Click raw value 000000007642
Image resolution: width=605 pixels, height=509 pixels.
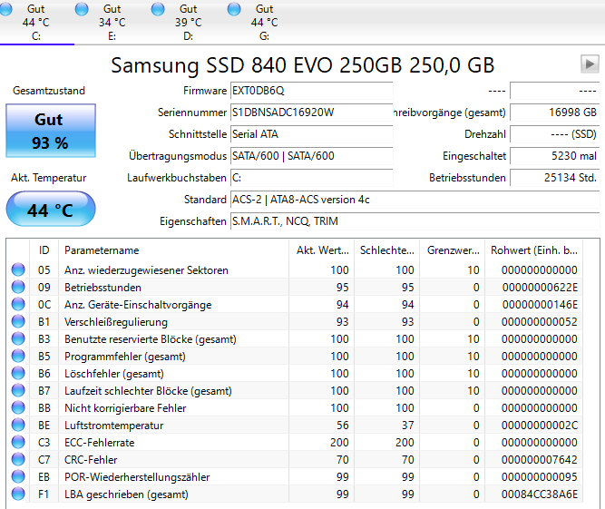pyautogui.click(x=540, y=460)
